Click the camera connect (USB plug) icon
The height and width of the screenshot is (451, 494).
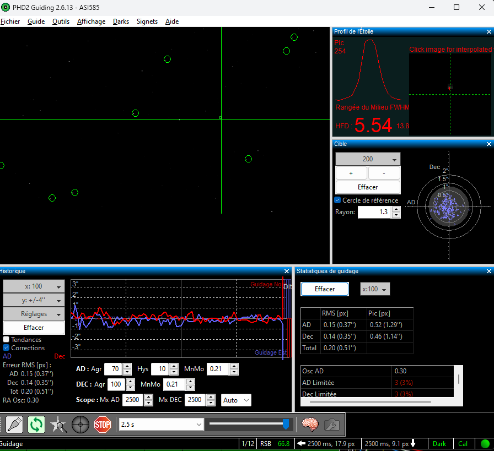(x=14, y=425)
